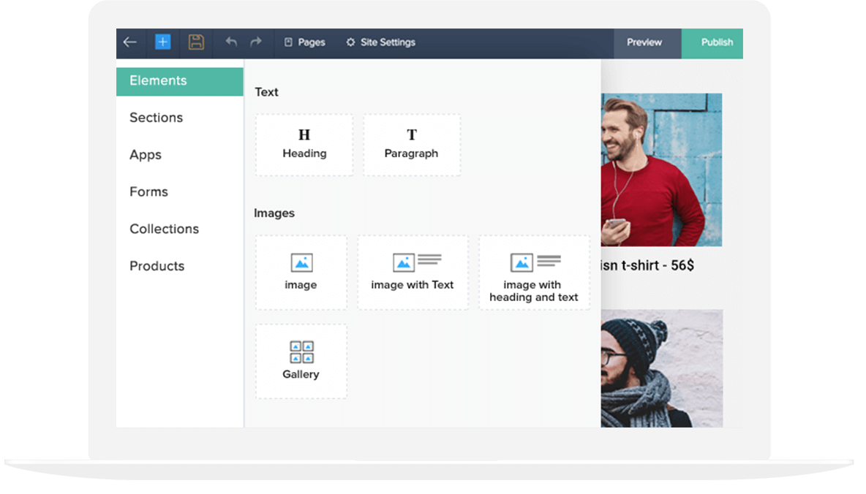Click the save floppy disk icon

click(196, 42)
